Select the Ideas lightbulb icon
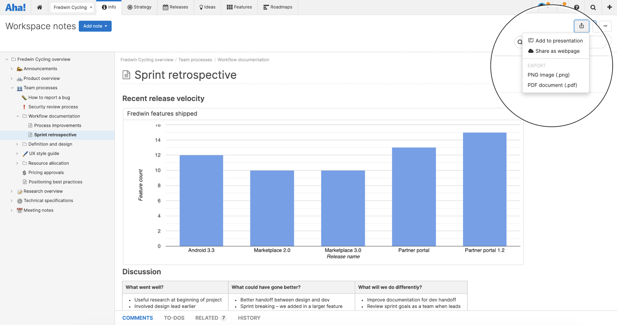617x325 pixels. 201,7
